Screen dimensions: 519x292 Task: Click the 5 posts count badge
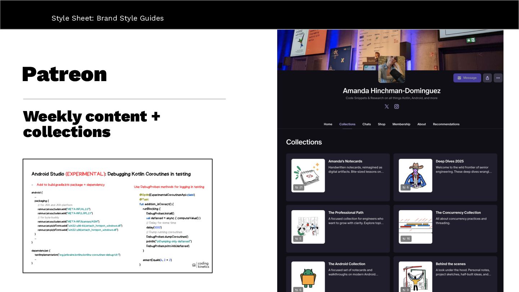[298, 239]
